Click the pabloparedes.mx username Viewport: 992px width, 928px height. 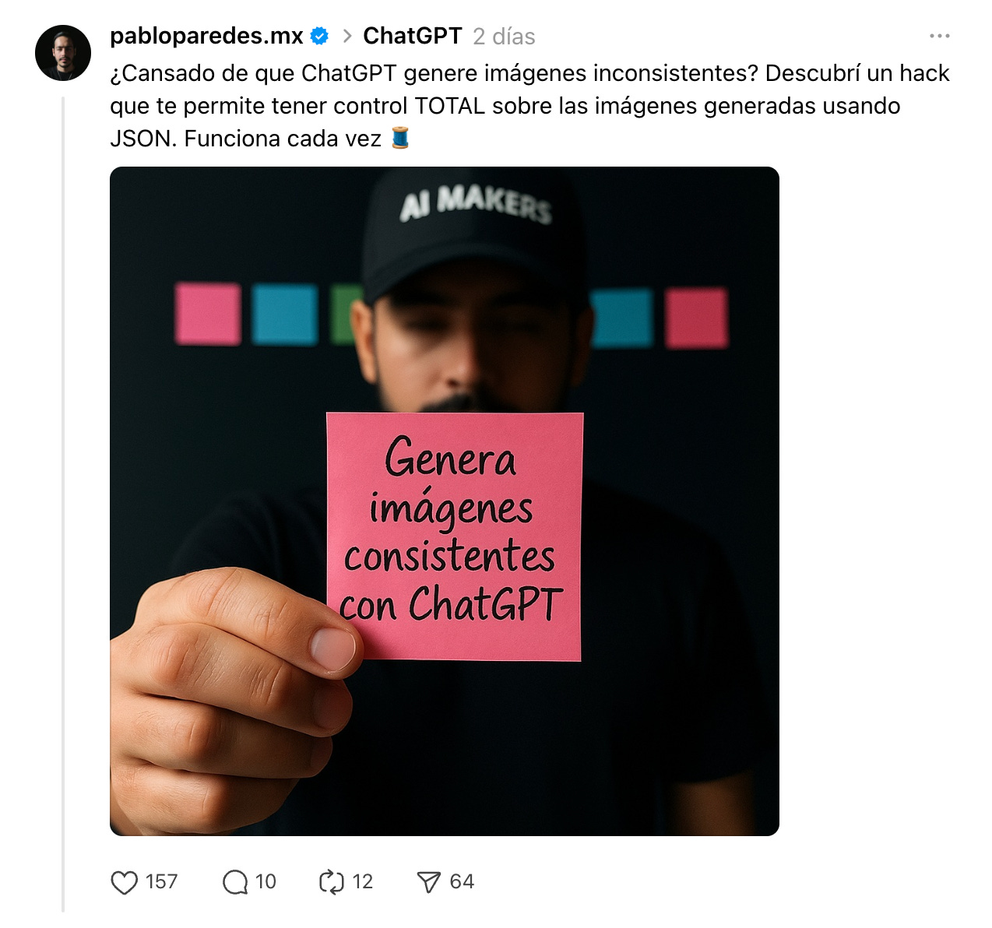click(x=206, y=36)
